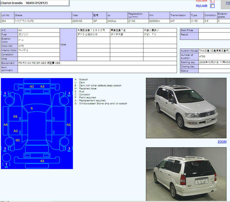This screenshot has height=202, width=230.
Task: Select Lot No. value 254
Action: (7, 21)
